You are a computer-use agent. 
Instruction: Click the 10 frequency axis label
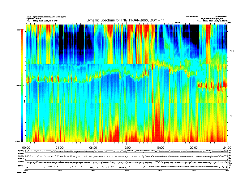click(232, 116)
